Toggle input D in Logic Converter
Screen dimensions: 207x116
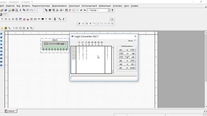89,42
